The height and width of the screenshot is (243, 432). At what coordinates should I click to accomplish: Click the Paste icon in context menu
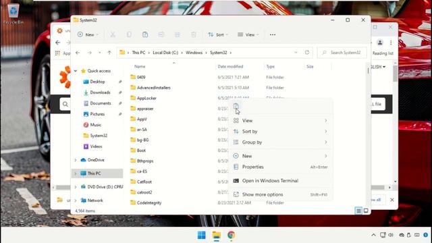[236, 107]
